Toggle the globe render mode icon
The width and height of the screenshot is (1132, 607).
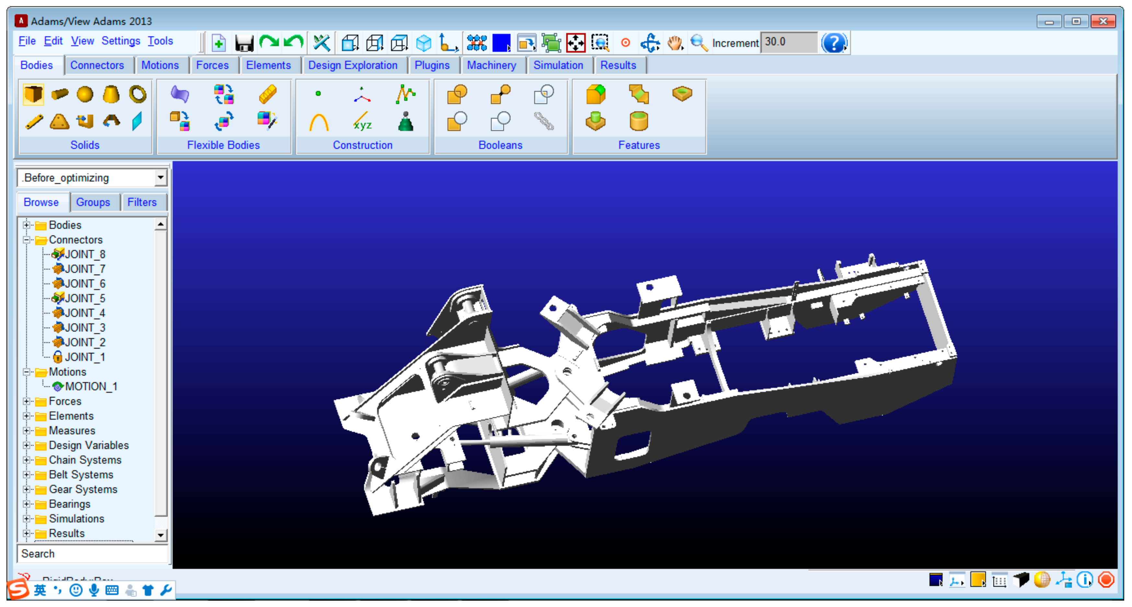1042,580
